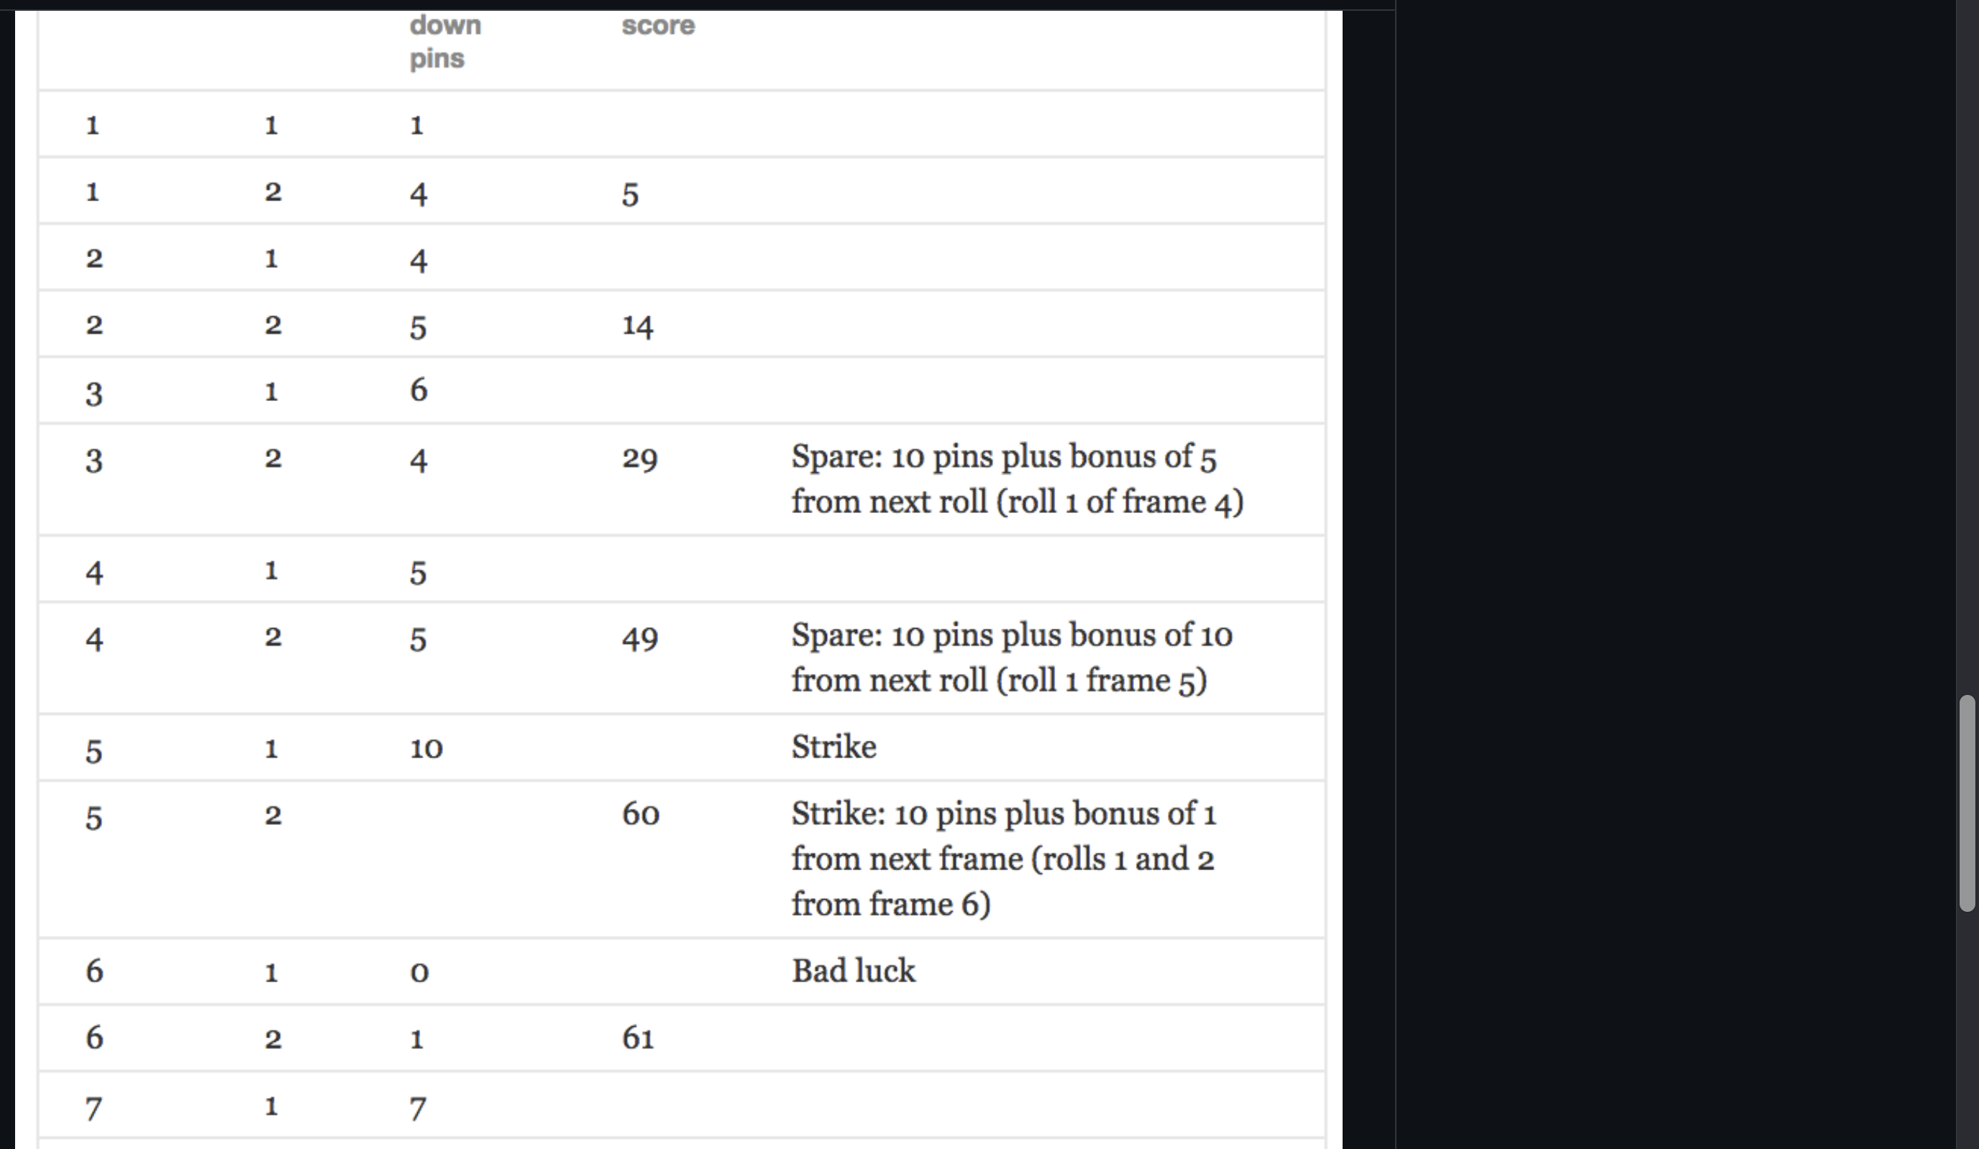Viewport: 1979px width, 1149px height.
Task: Select the score value 60
Action: (640, 814)
